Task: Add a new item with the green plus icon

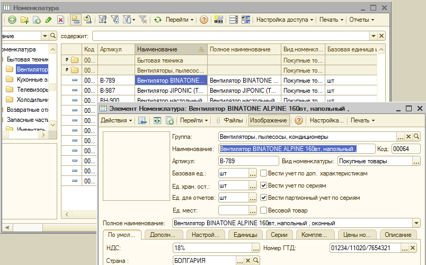Action: coord(12,20)
